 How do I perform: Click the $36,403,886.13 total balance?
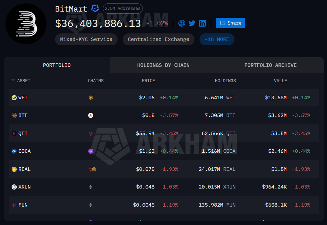pos(98,23)
